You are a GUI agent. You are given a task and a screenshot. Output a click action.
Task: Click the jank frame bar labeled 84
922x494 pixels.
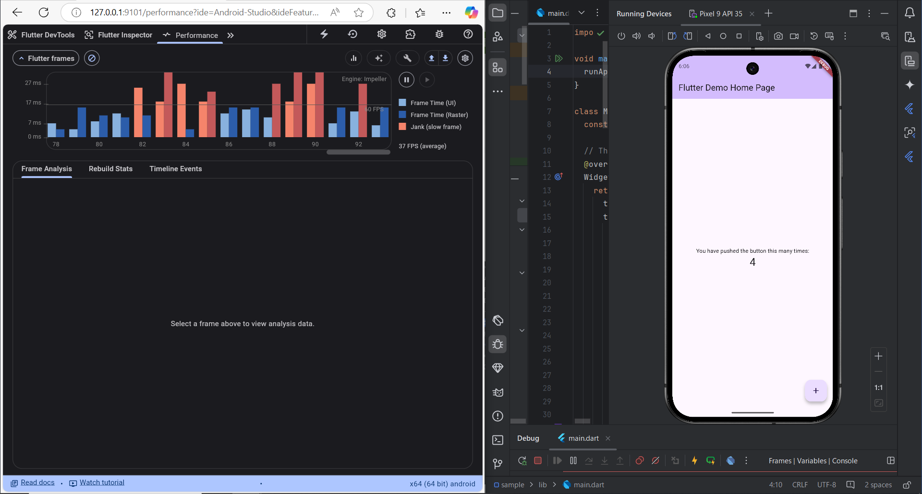tap(182, 110)
